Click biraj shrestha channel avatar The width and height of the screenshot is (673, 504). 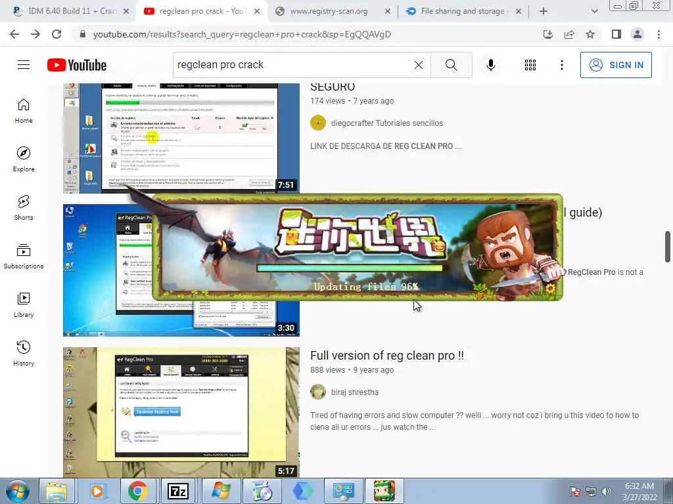point(318,392)
